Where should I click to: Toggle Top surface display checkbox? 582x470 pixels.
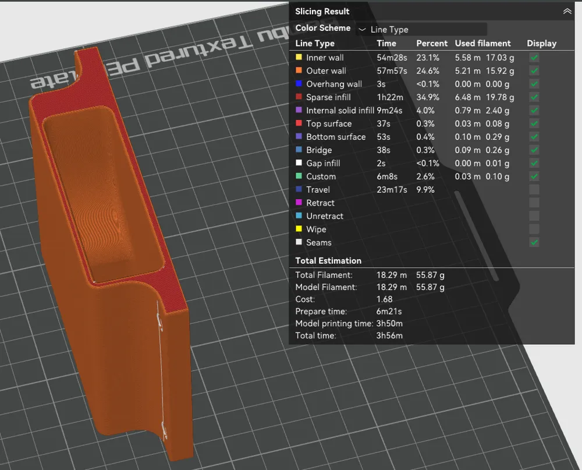[x=534, y=123]
